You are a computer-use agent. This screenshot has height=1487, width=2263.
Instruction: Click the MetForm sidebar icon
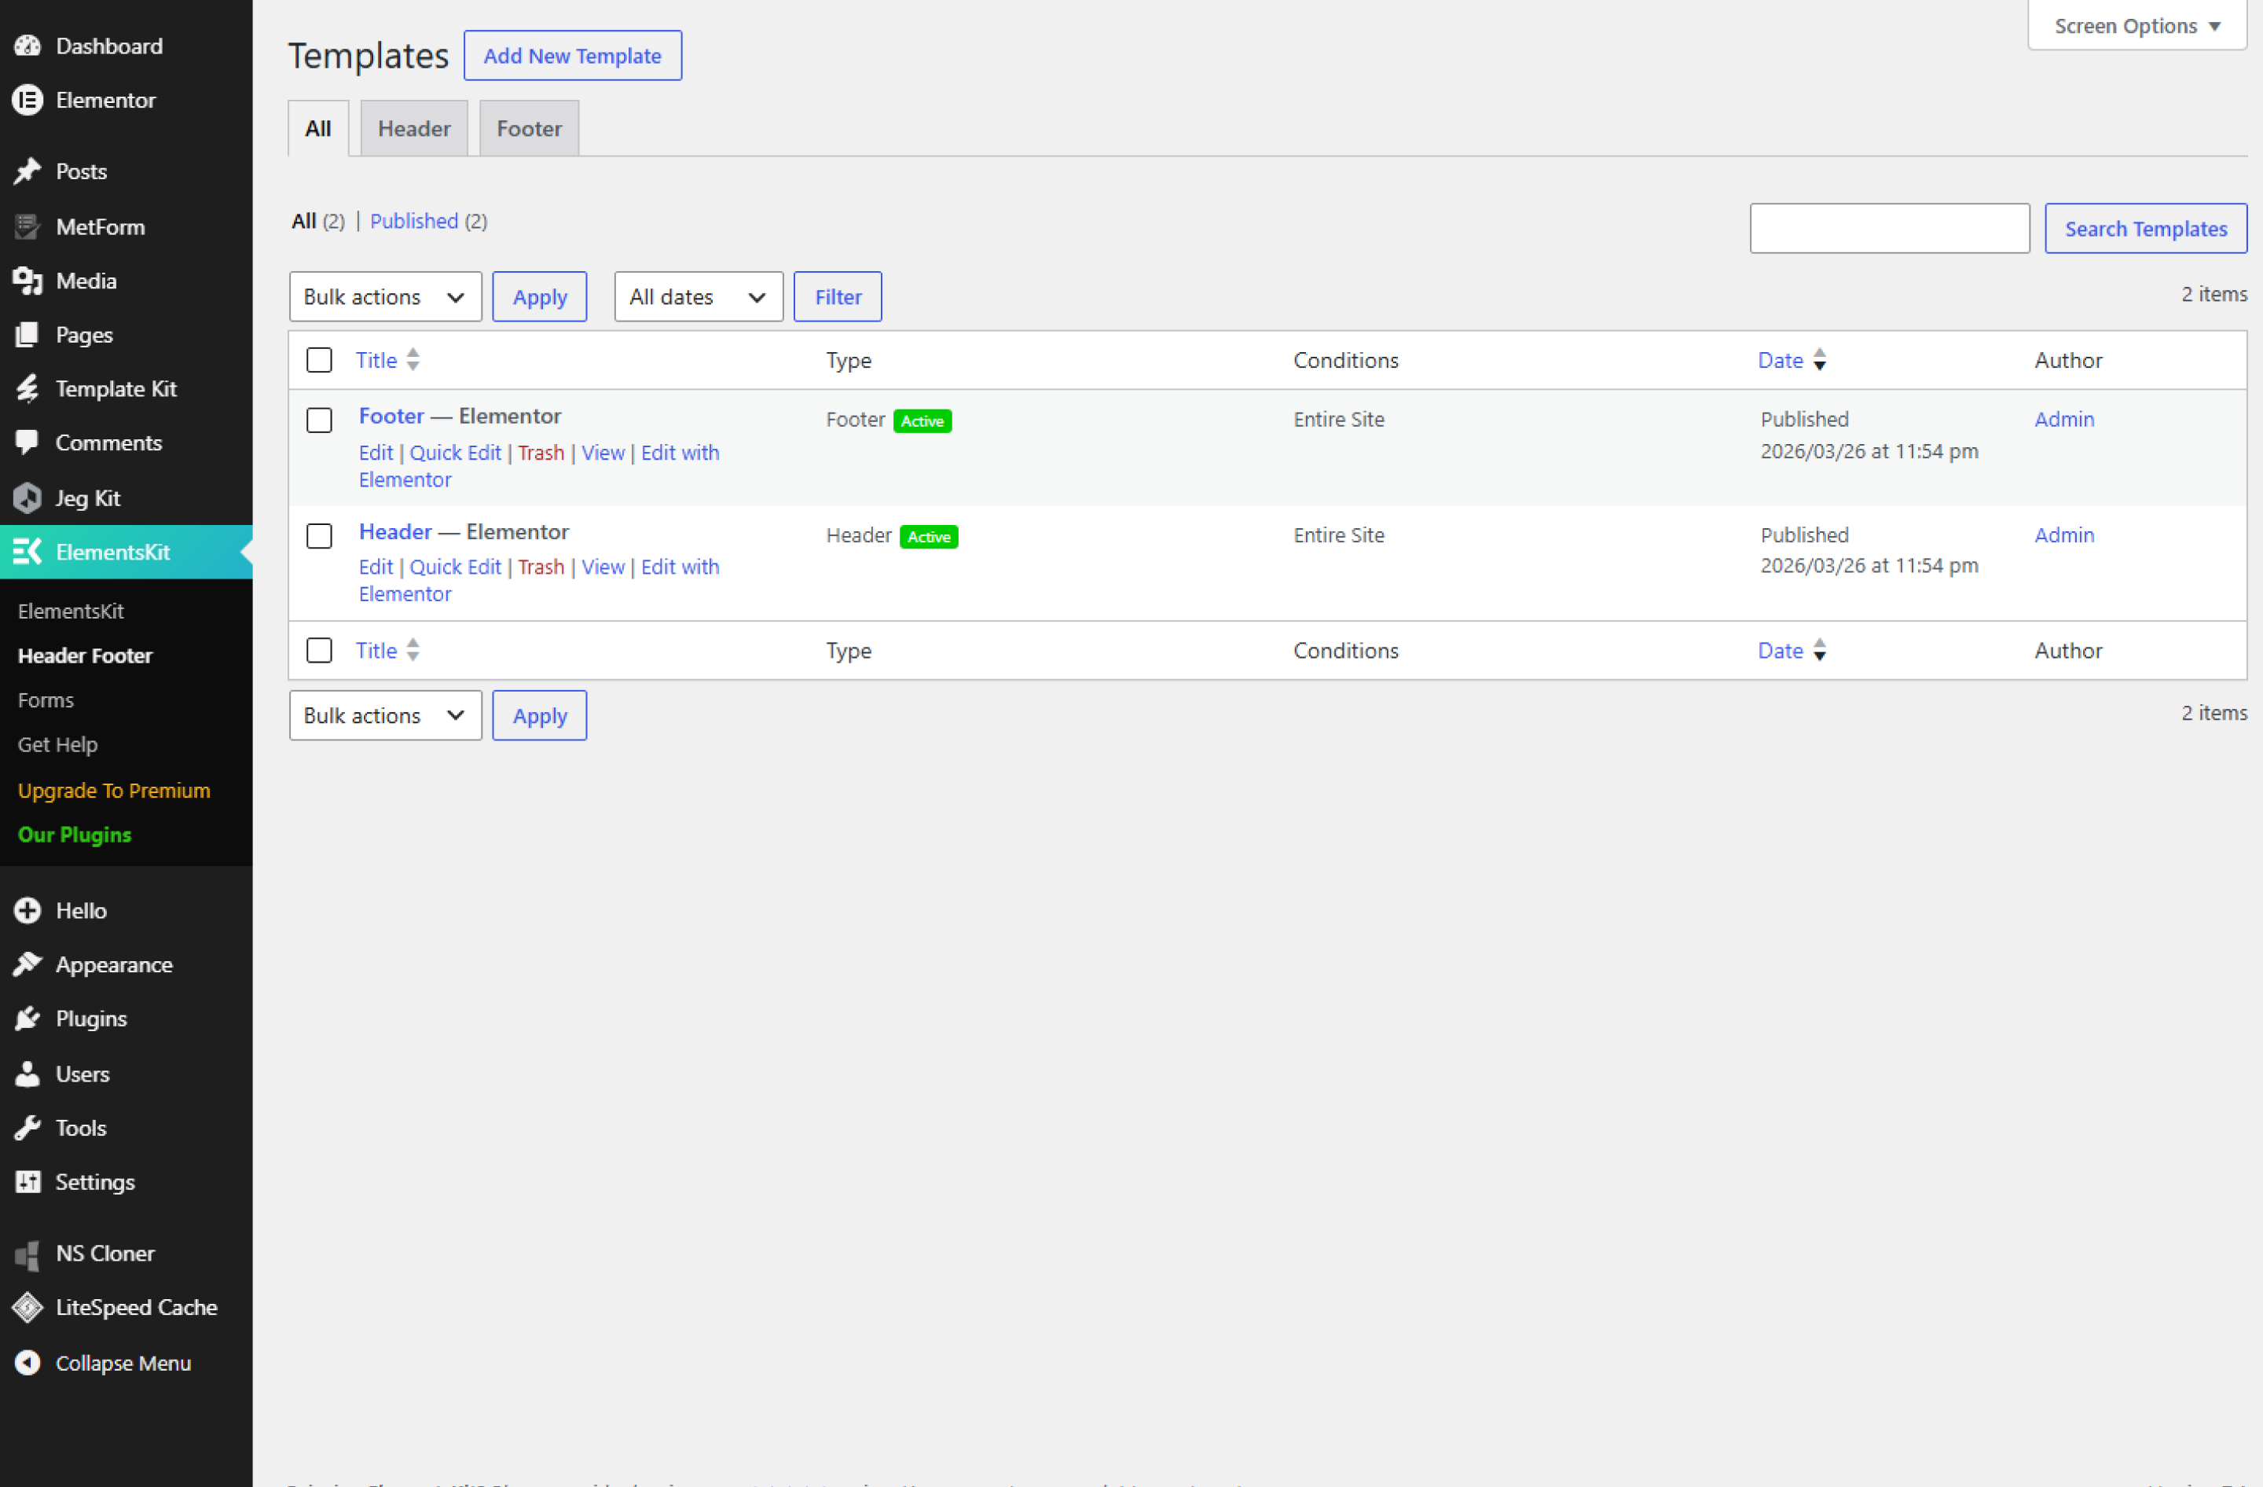pyautogui.click(x=28, y=226)
